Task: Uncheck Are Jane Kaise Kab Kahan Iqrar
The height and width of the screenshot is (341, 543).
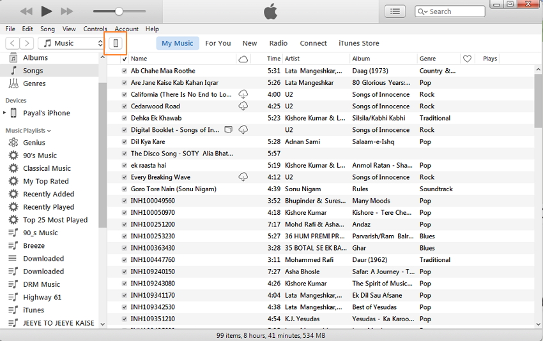Action: pos(125,83)
